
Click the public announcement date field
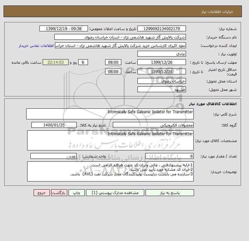coord(63,28)
